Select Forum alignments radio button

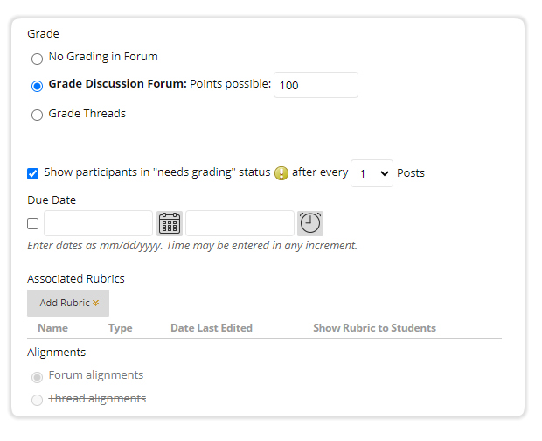(37, 377)
